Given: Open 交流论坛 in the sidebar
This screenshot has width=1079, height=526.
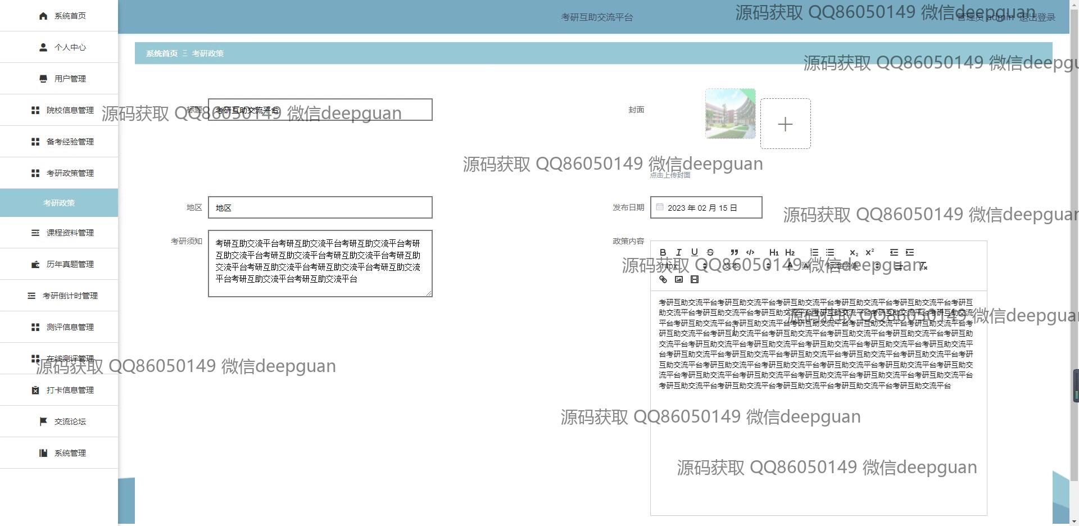Looking at the screenshot, I should 70,421.
